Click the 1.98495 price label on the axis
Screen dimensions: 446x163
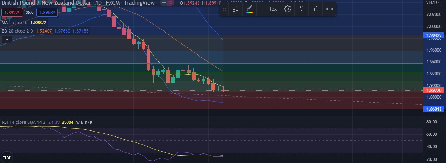pos(434,35)
